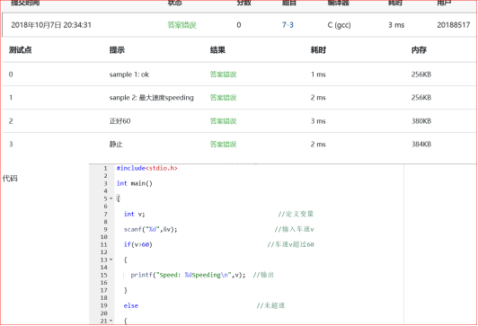Click 1 ms time for test point 0
The image size is (478, 326).
[x=318, y=75]
